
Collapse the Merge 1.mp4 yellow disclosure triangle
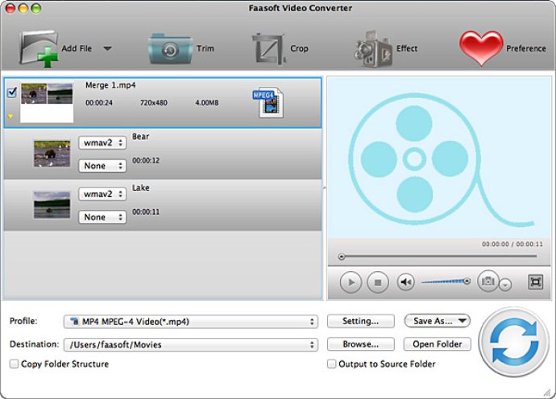(x=10, y=116)
